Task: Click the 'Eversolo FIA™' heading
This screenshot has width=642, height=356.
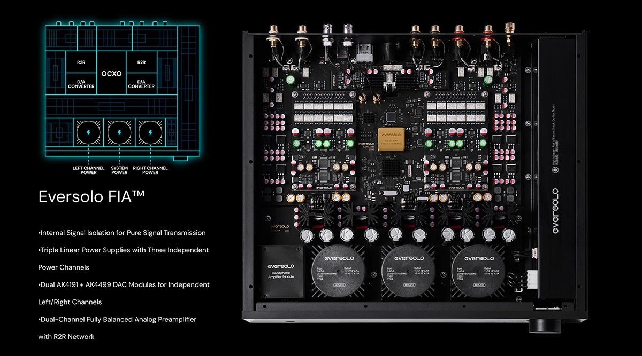Action: [x=91, y=197]
